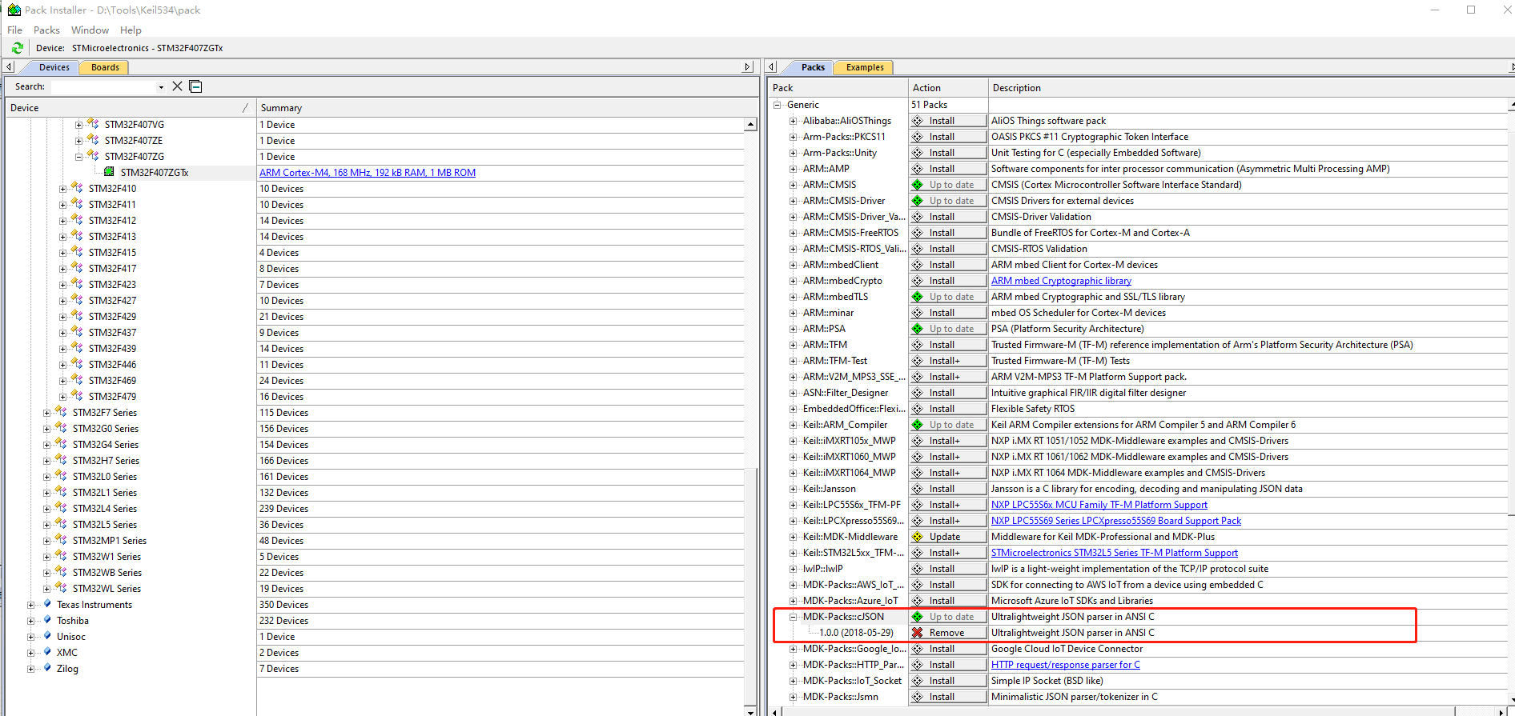Expand the STM32F407VG tree node
The image size is (1515, 716).
[78, 125]
